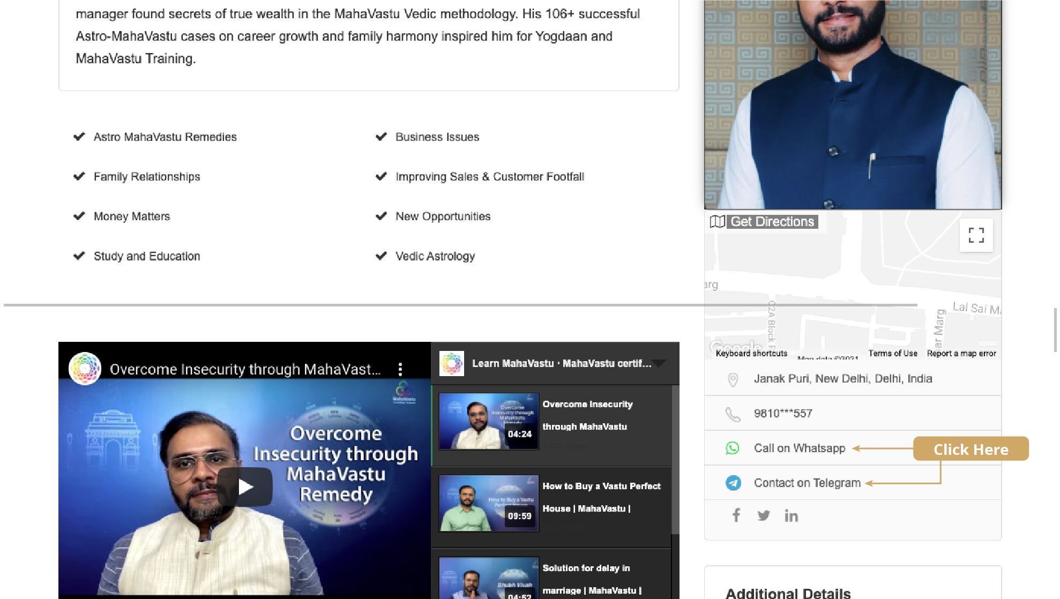This screenshot has width=1060, height=599.
Task: Click the Facebook share icon
Action: (x=736, y=515)
